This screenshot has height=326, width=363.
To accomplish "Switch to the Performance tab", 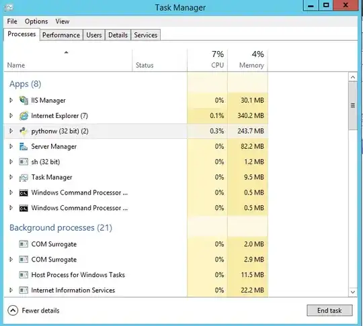I will point(61,35).
